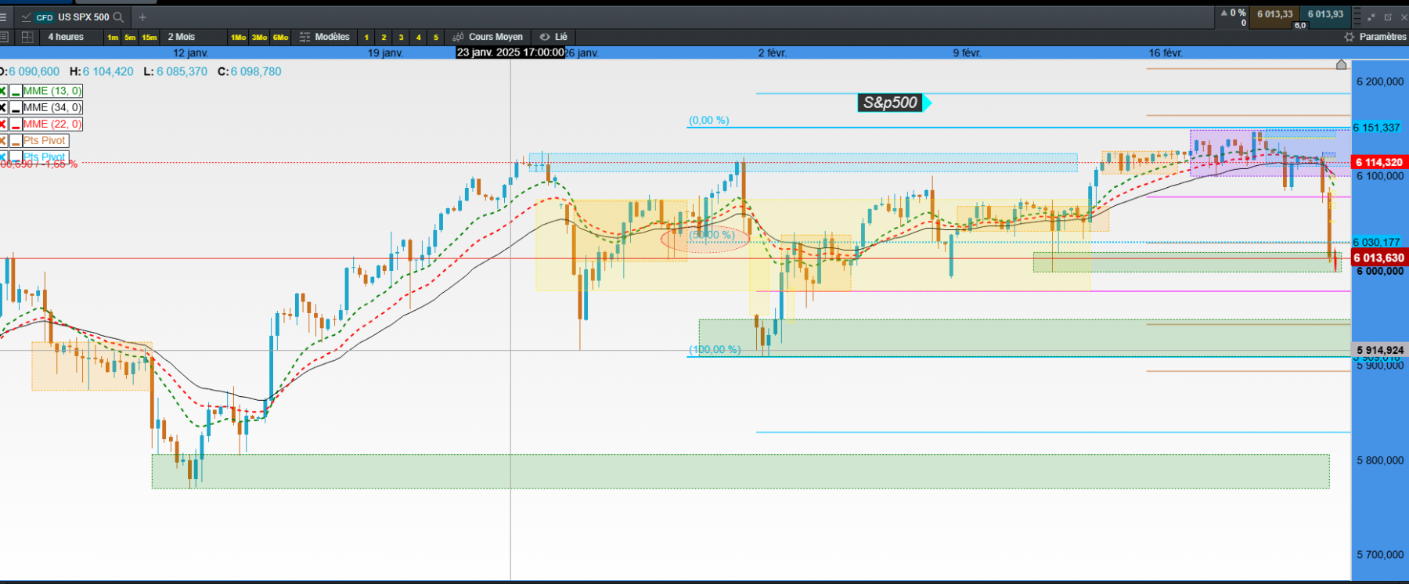
Task: Open the Modèles menu
Action: pos(325,37)
